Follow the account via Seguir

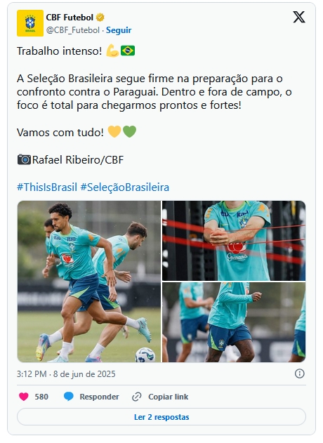pos(119,30)
